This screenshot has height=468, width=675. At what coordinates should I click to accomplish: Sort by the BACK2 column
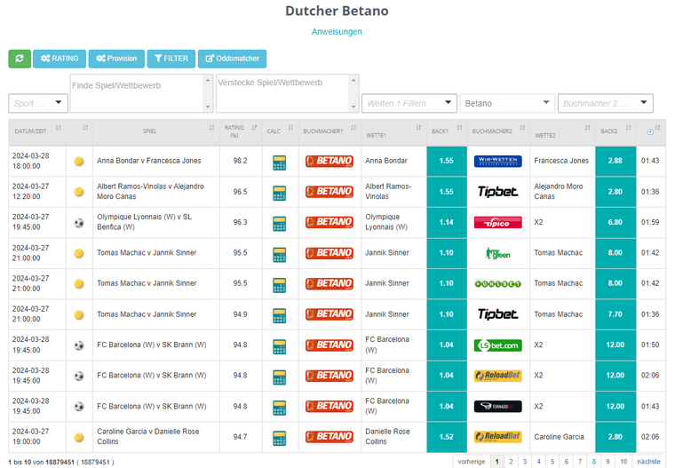click(615, 131)
